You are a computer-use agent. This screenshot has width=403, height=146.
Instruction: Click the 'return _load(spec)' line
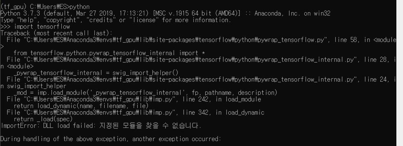pos(43,119)
